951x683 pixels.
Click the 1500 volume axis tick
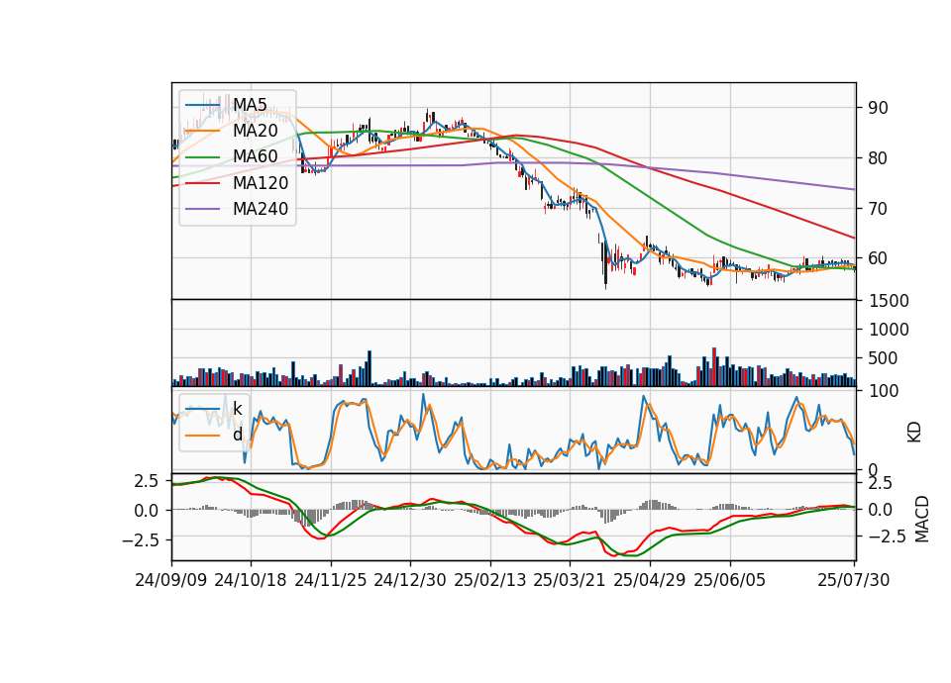890,301
